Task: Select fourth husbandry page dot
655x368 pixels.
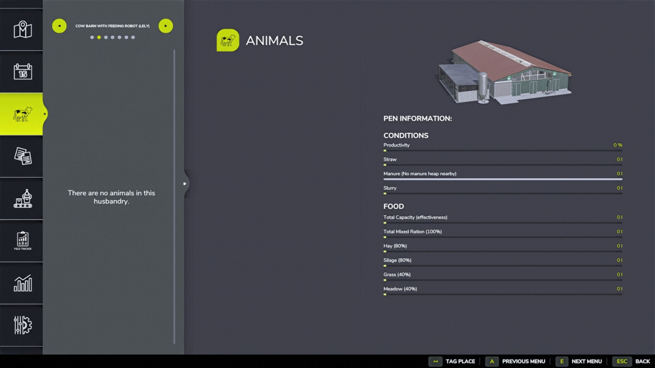Action: click(x=112, y=37)
